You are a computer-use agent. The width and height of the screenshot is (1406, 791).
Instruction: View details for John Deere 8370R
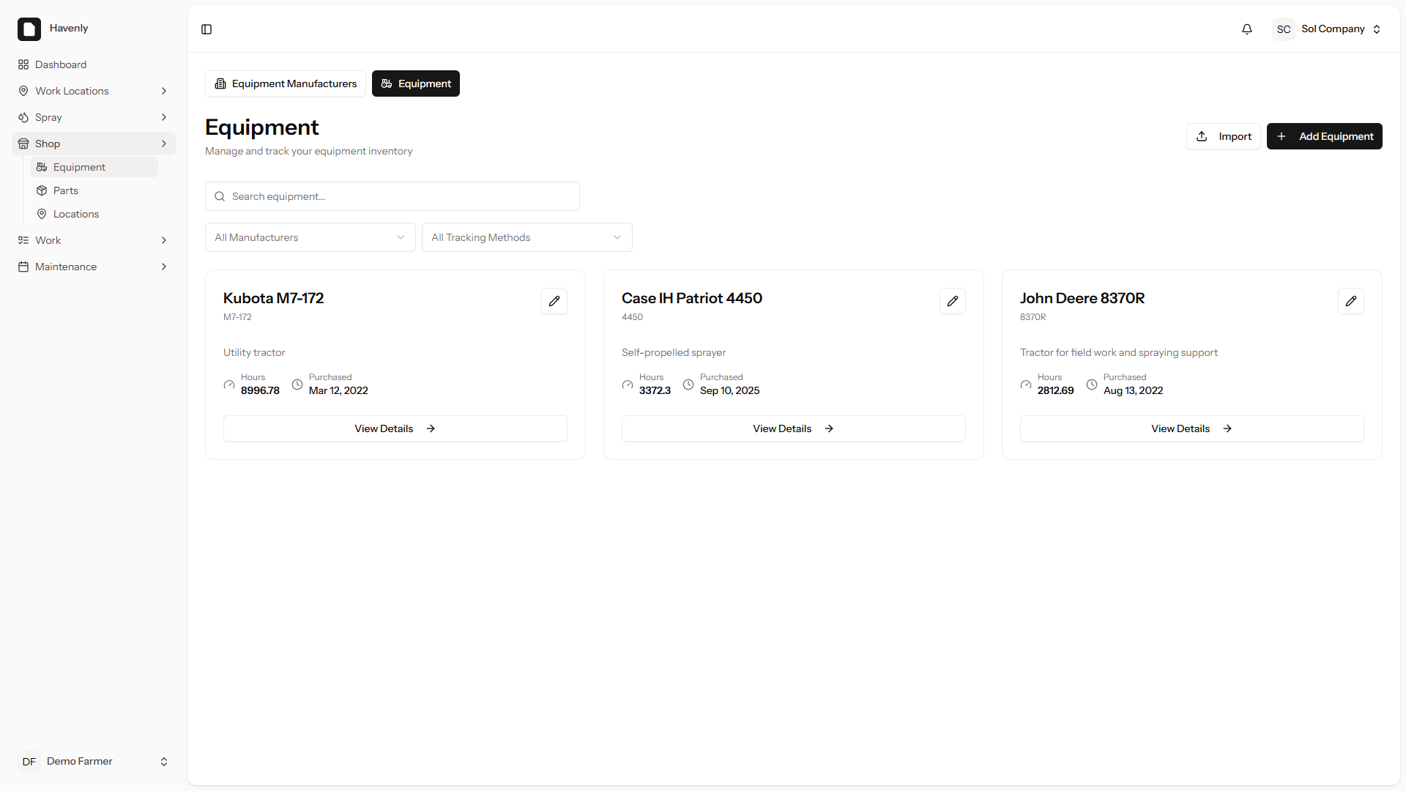(x=1192, y=428)
